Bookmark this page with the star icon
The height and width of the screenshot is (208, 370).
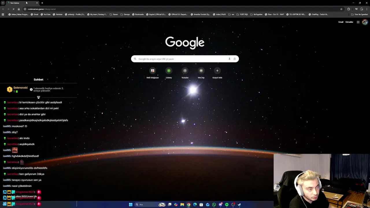click(x=341, y=9)
